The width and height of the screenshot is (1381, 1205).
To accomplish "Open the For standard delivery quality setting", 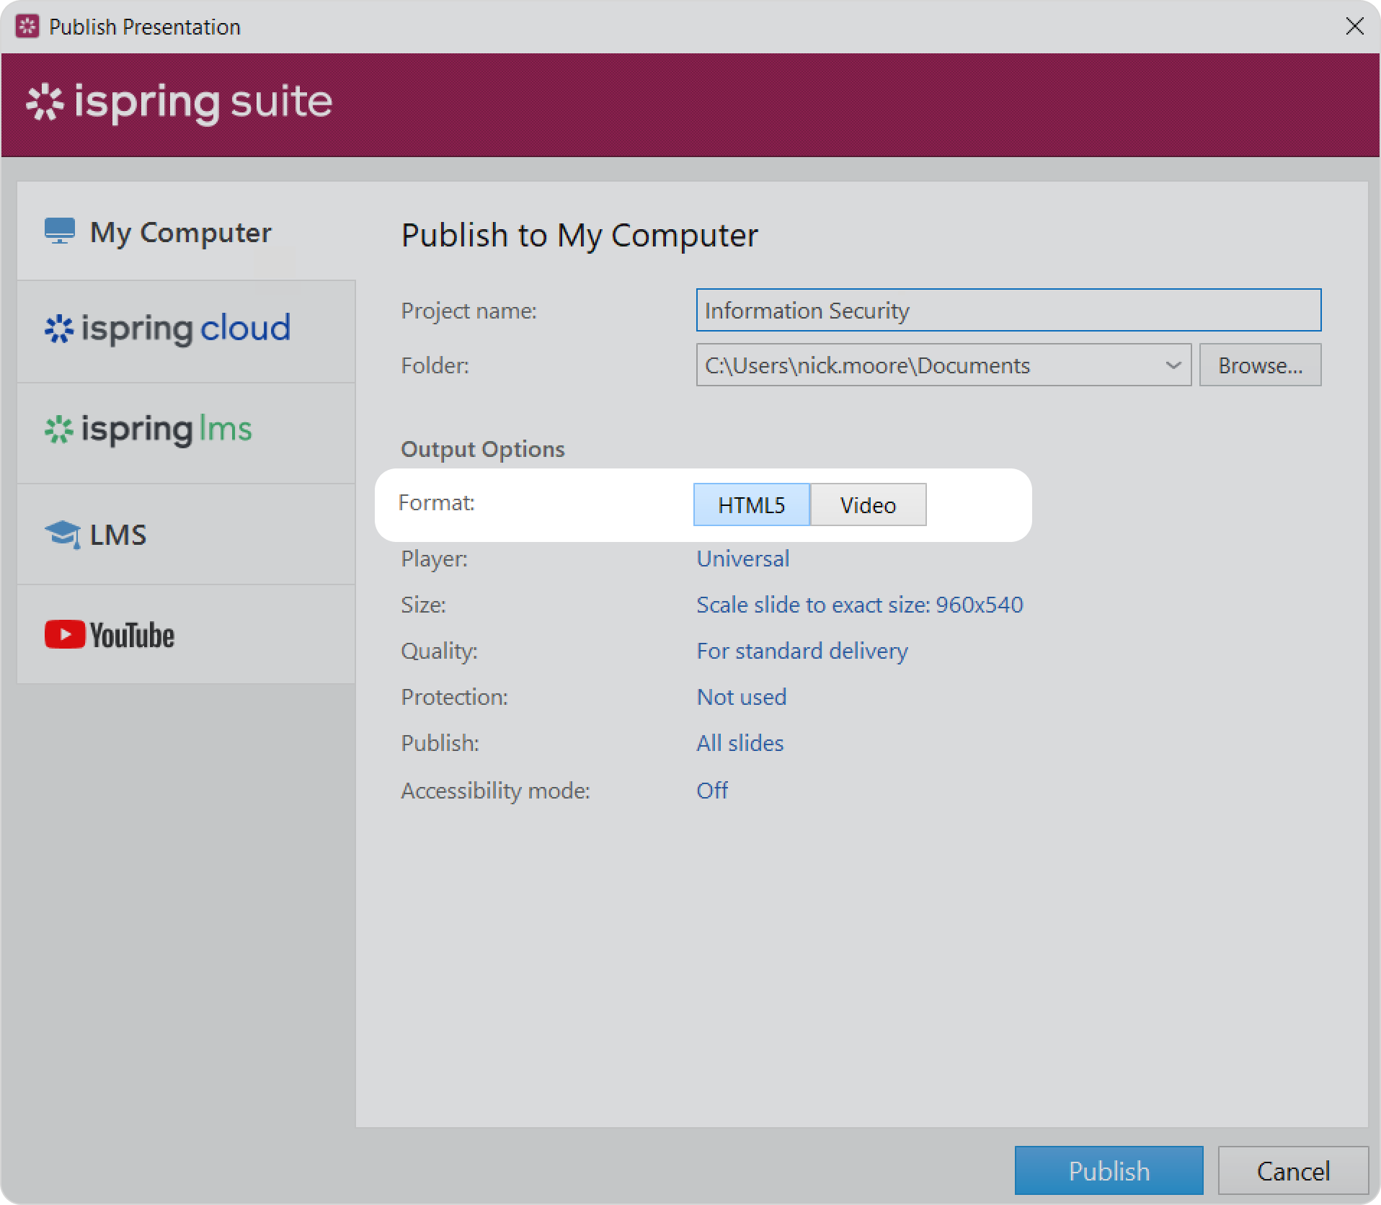I will tap(801, 651).
